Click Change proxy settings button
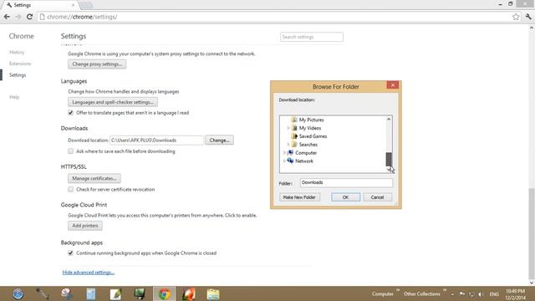 [97, 64]
